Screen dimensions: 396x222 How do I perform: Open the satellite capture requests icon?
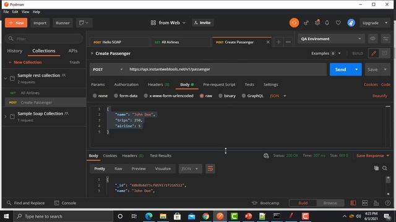point(306,23)
